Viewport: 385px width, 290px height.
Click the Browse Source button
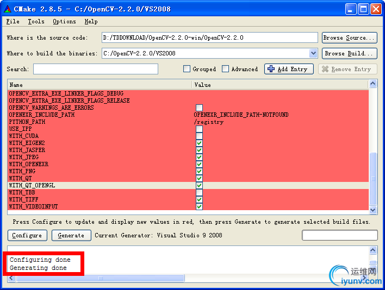point(350,38)
